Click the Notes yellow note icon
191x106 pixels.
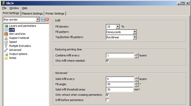coord(6,58)
